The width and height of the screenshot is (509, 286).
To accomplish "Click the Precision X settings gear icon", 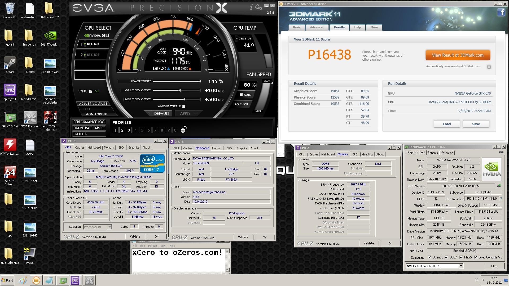I will [x=258, y=7].
